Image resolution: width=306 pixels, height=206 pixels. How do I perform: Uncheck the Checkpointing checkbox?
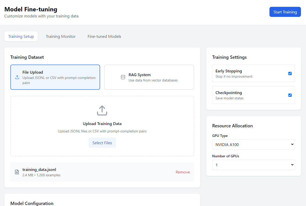coord(290,95)
